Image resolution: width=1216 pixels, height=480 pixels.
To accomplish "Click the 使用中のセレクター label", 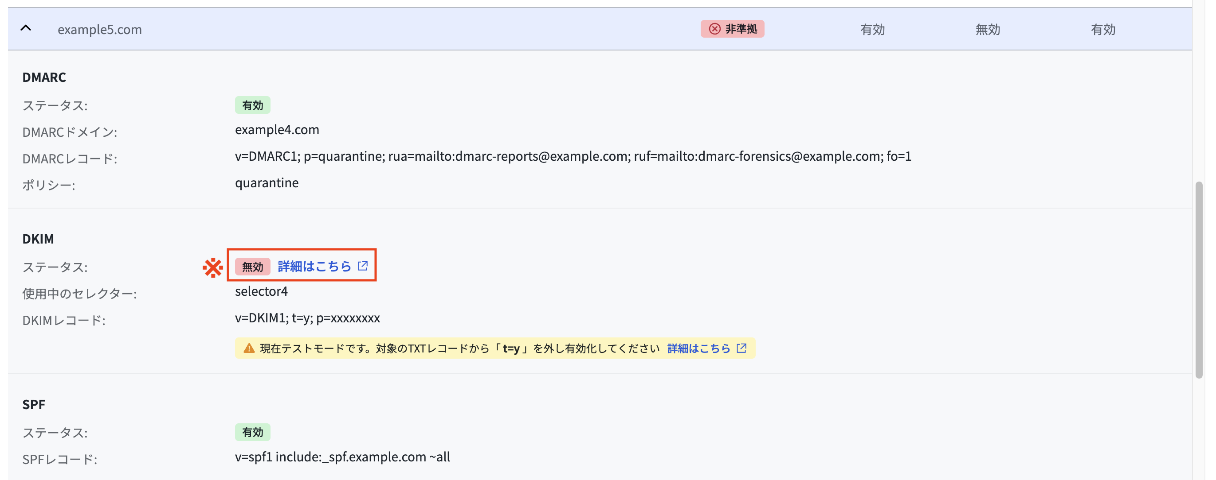I will 79,294.
